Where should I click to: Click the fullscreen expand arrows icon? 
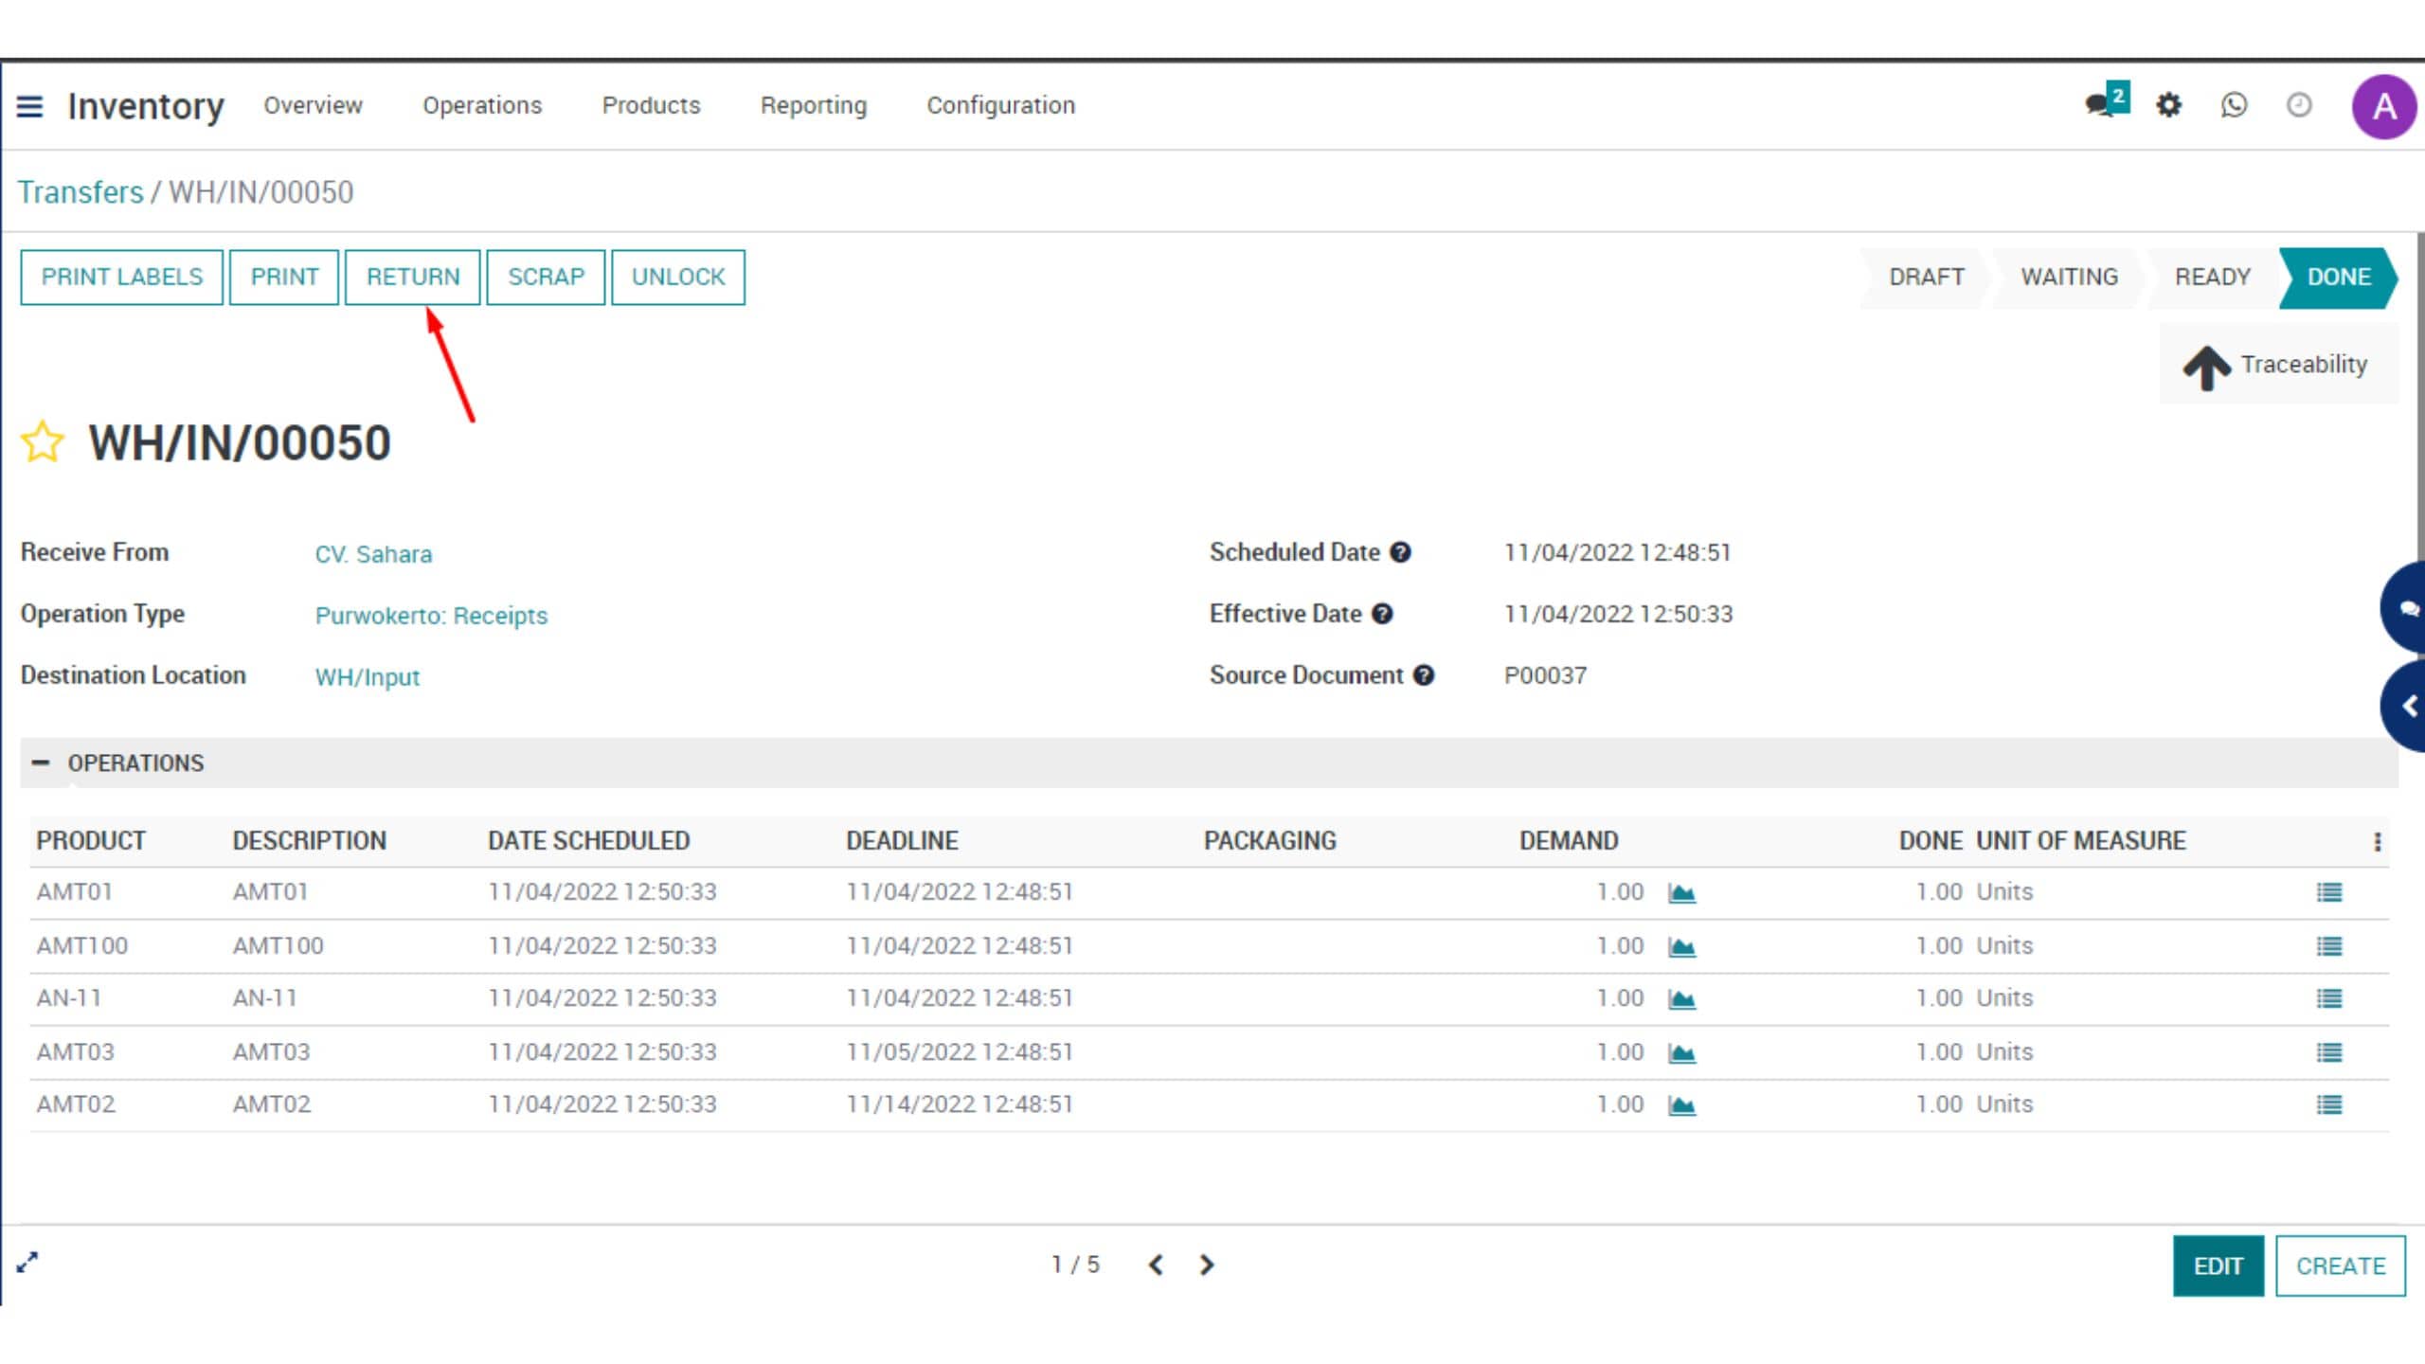coord(27,1262)
